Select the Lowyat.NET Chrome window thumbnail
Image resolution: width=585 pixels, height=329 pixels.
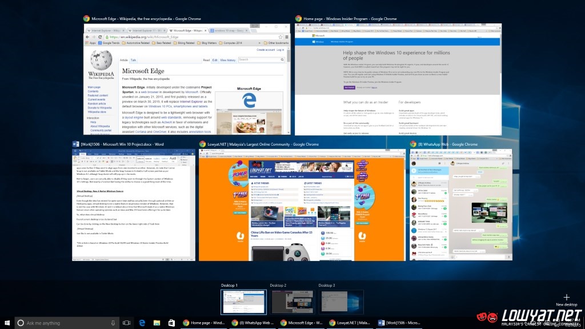pos(302,205)
